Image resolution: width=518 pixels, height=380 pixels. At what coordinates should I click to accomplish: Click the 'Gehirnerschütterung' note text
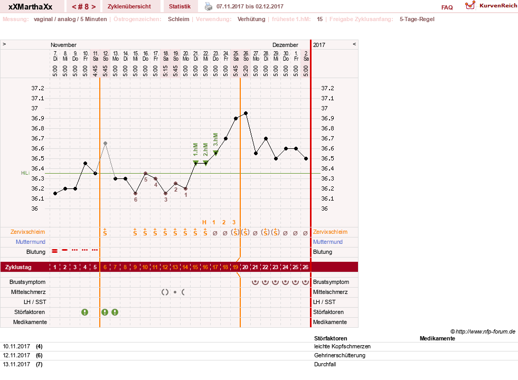click(340, 355)
